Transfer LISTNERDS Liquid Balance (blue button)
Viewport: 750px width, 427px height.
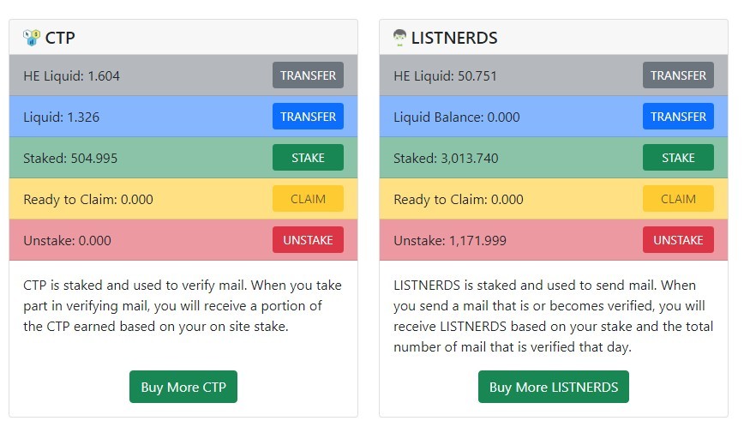[678, 117]
